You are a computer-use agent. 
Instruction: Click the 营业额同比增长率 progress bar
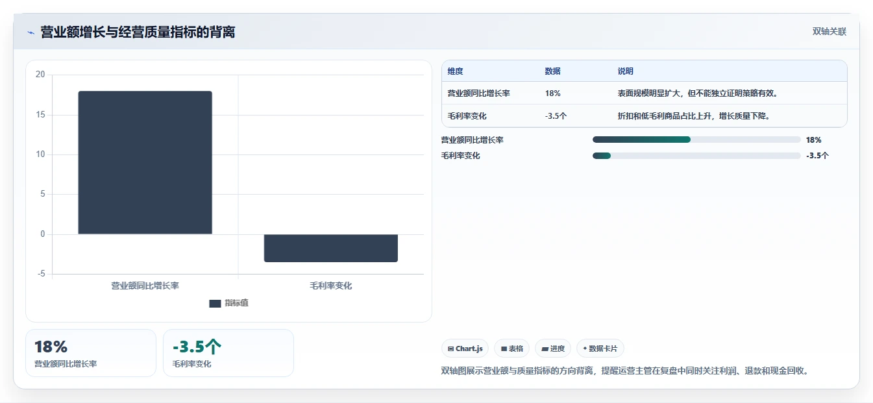click(696, 140)
